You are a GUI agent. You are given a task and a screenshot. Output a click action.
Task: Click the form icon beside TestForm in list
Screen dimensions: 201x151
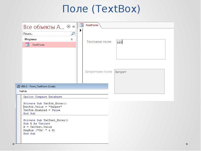[27, 45]
